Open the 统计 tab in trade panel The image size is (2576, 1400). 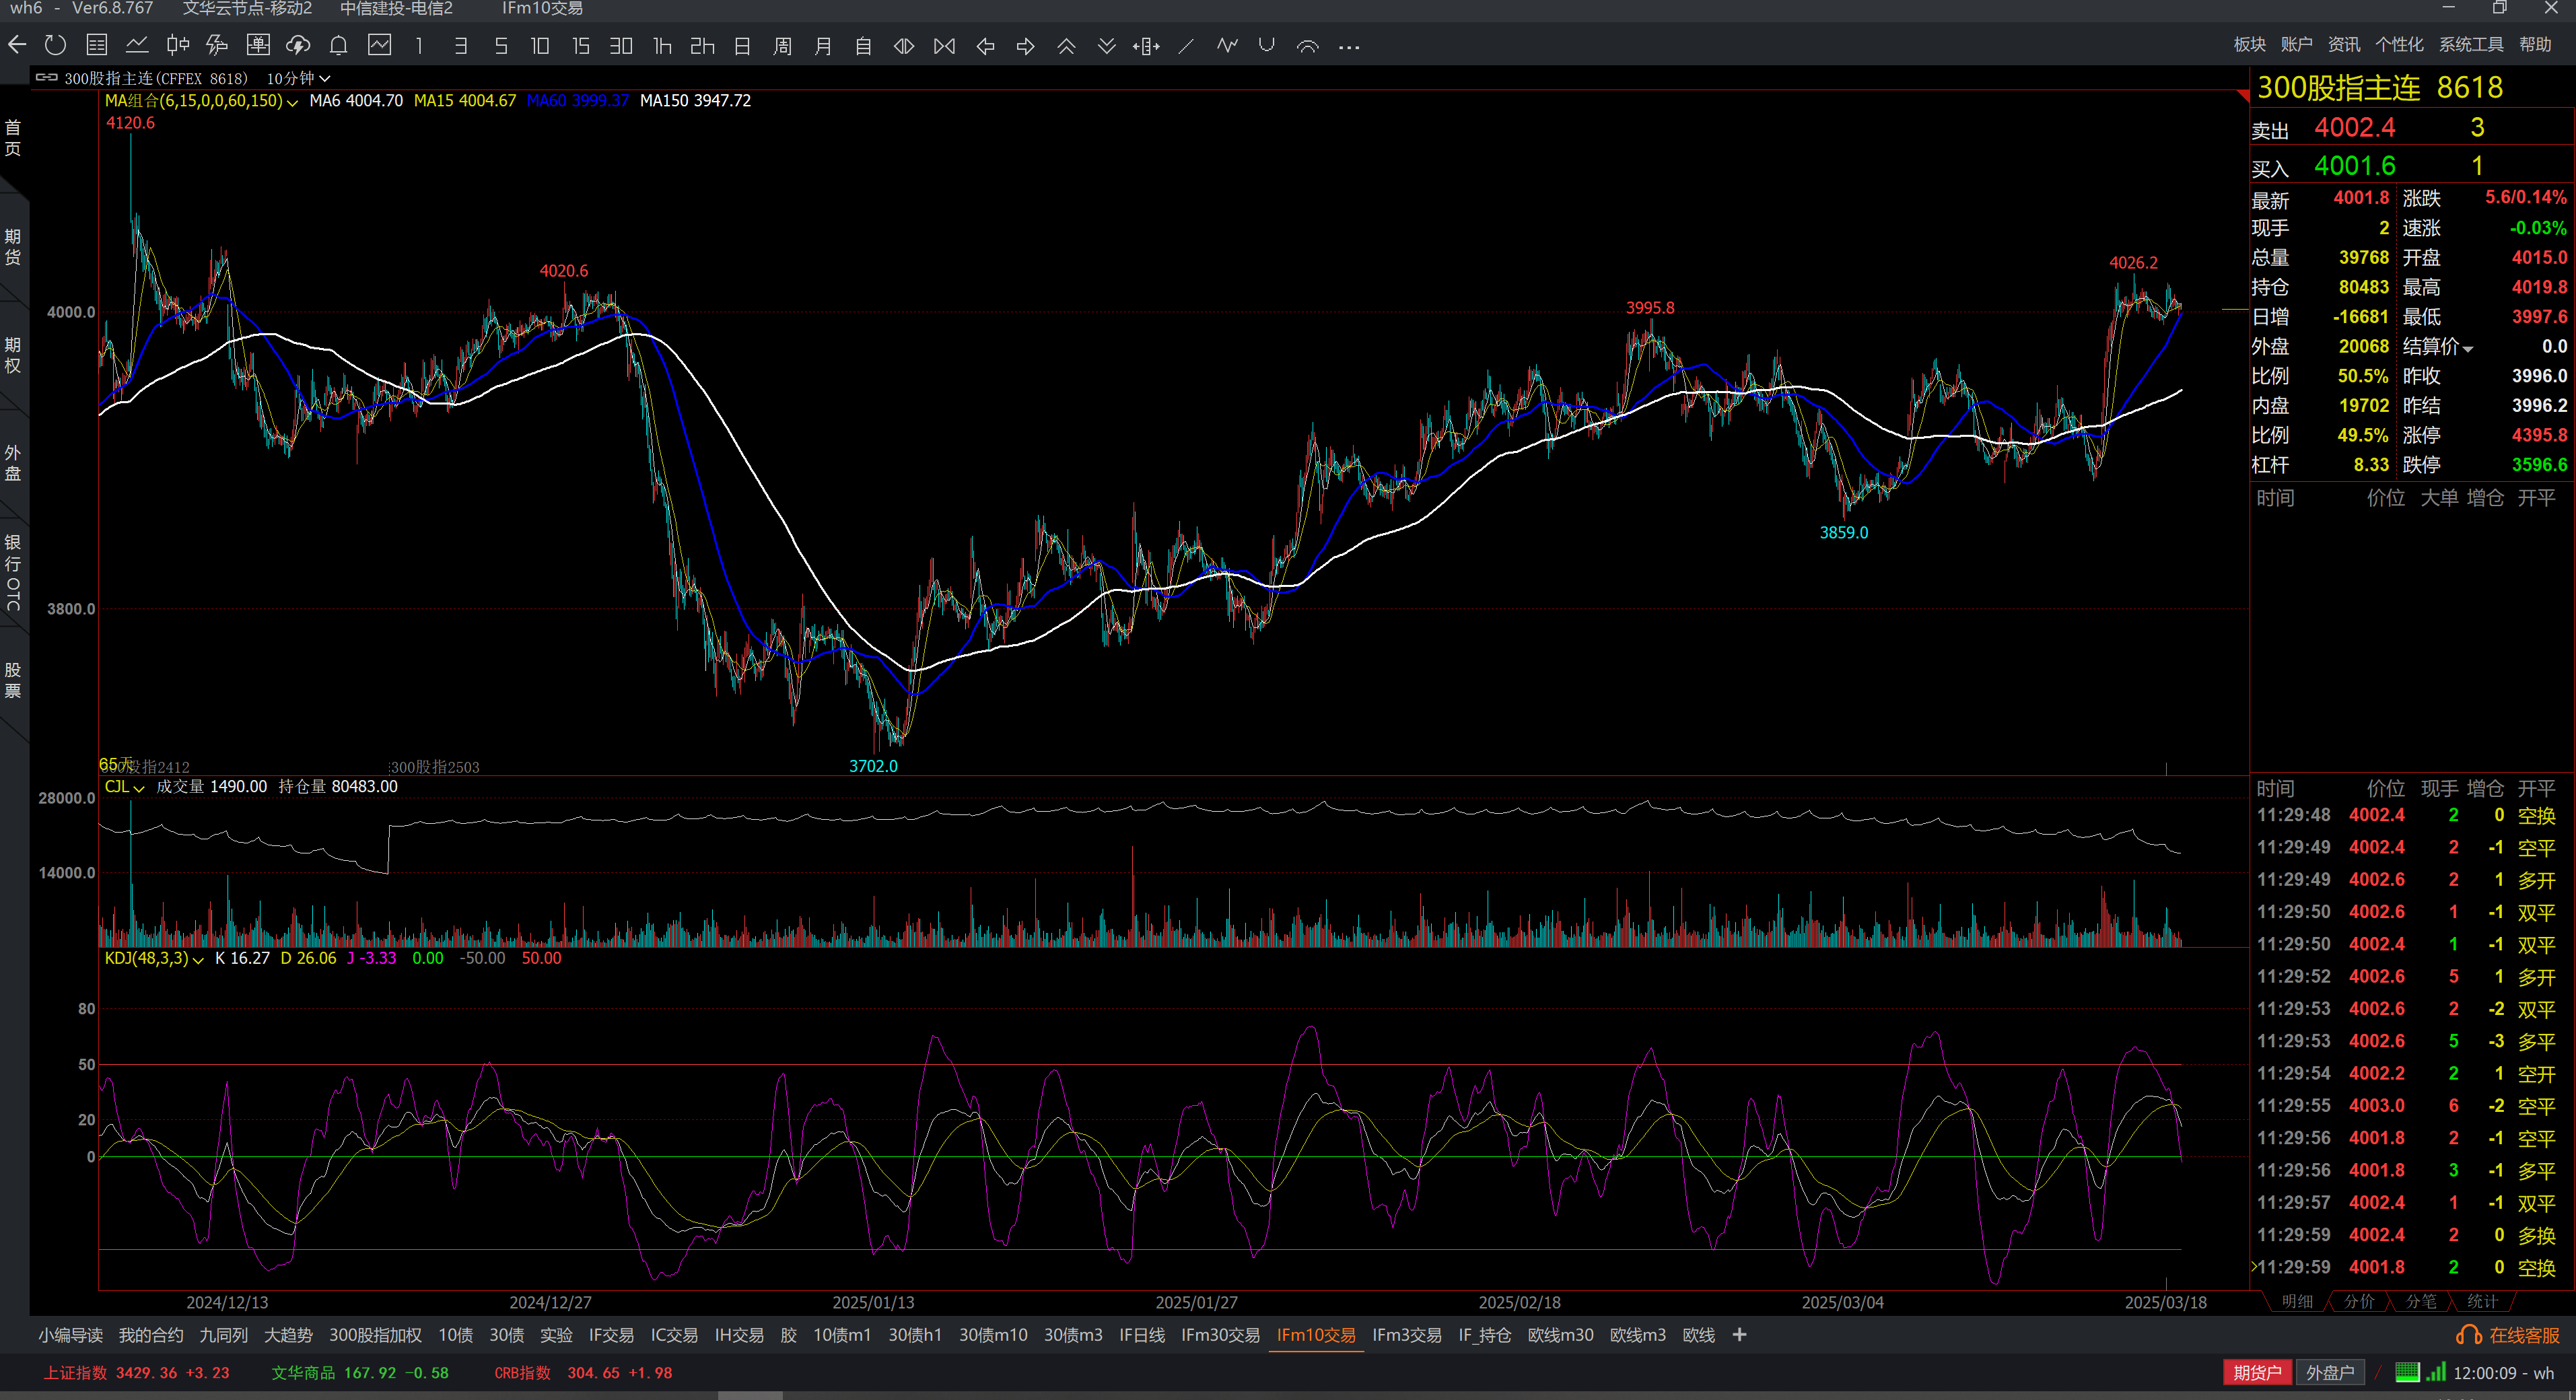(2482, 1301)
